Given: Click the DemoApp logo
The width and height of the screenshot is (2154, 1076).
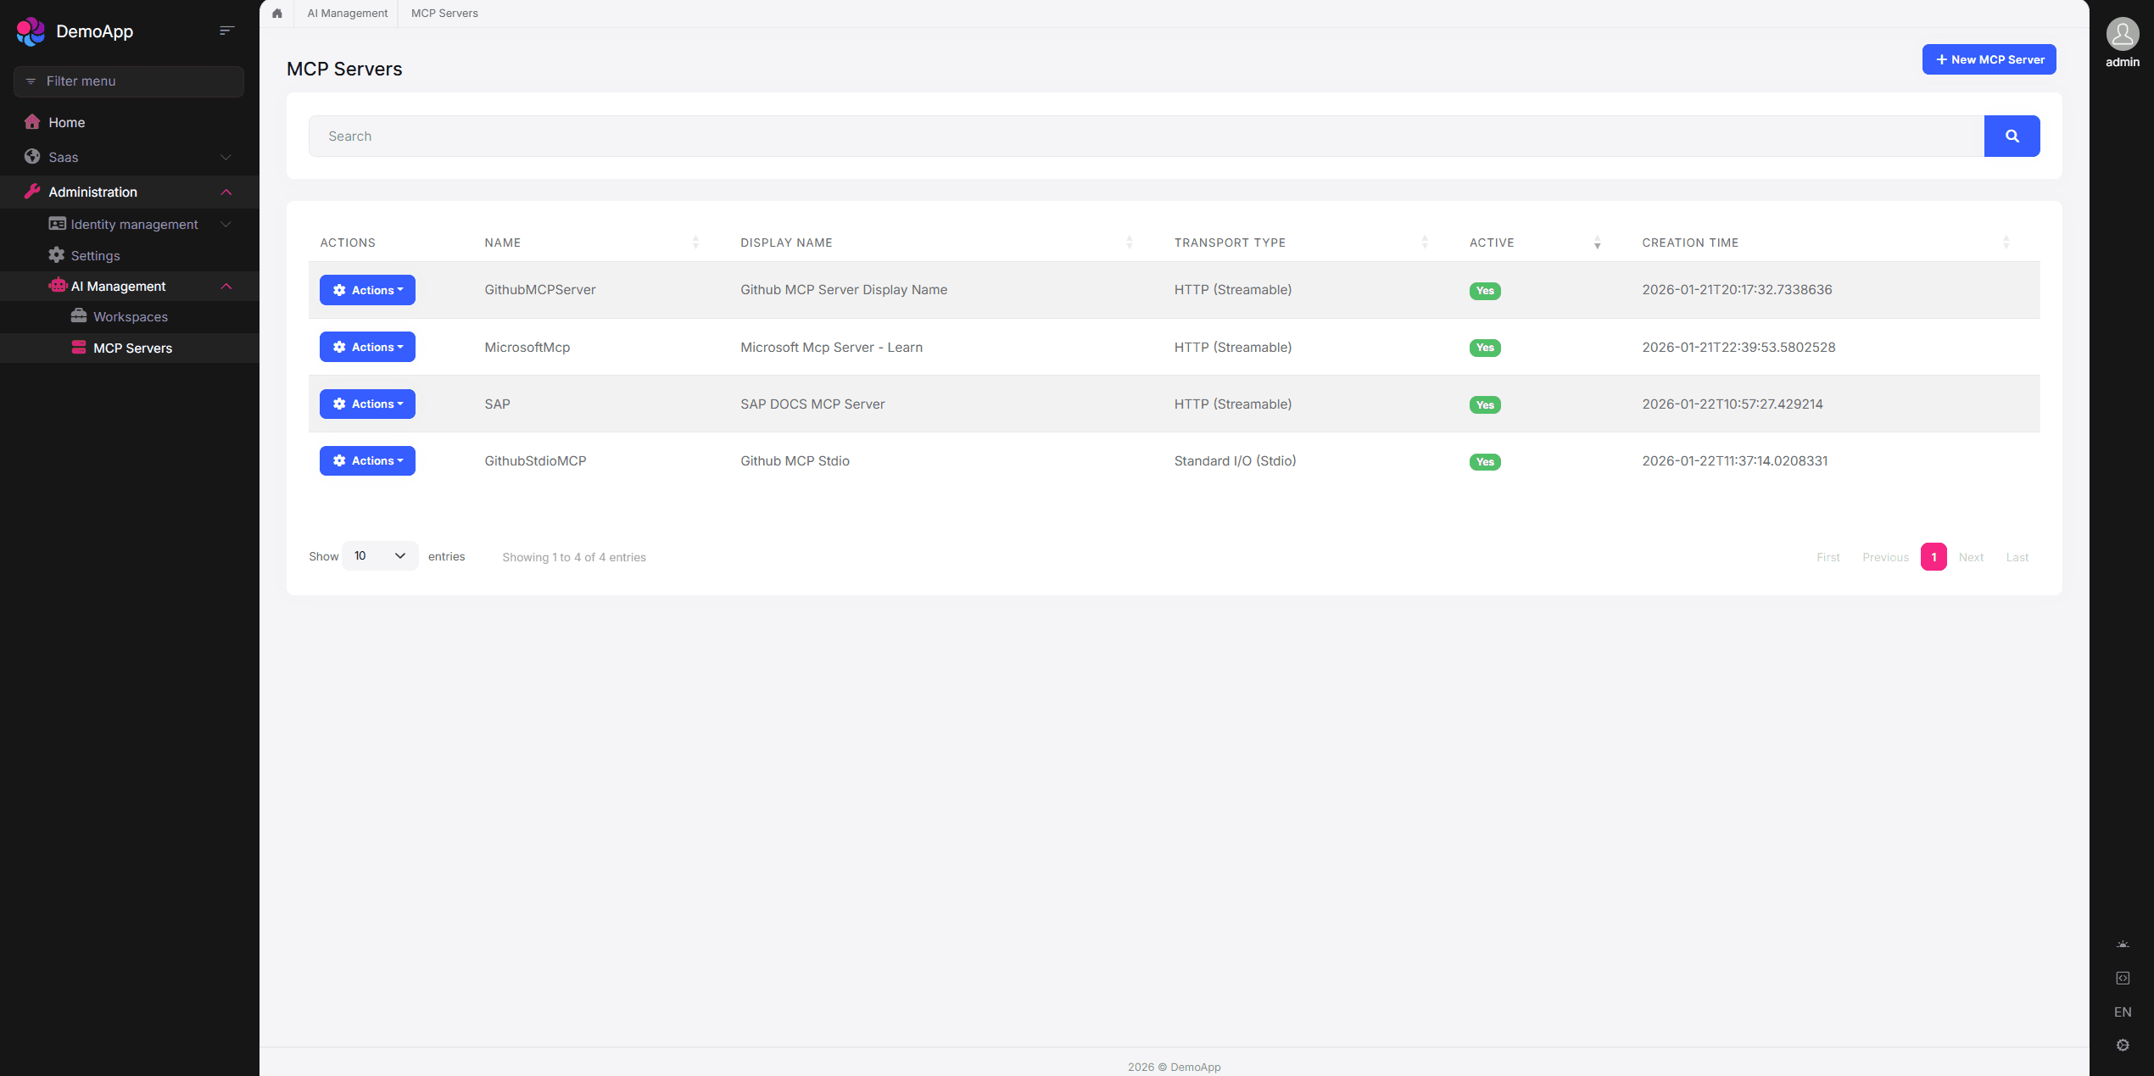Looking at the screenshot, I should [x=31, y=31].
